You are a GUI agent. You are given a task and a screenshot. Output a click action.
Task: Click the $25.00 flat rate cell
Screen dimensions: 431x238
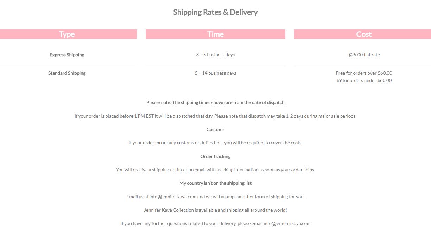pos(364,55)
